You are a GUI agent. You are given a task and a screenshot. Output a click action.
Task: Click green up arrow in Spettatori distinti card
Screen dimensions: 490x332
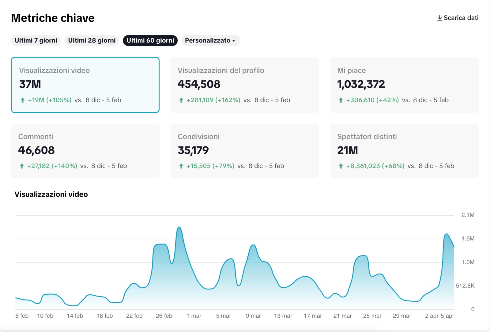pos(341,166)
